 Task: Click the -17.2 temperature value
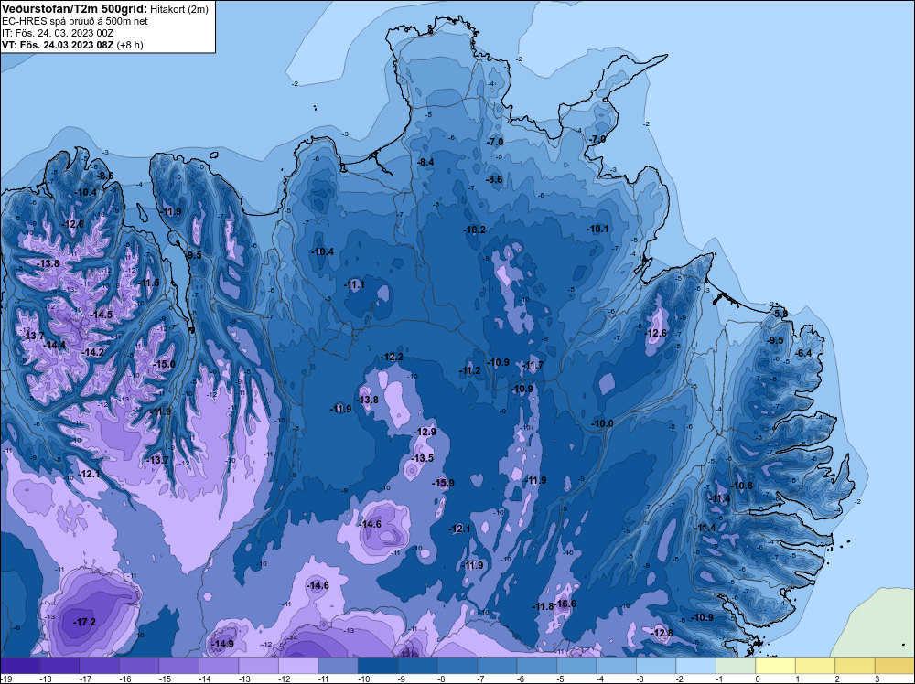pos(84,622)
